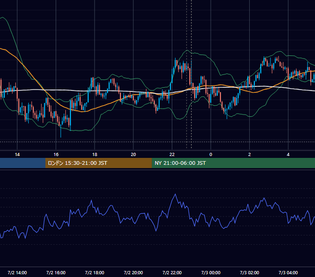Viewport: 315px width, 277px height.
Task: Click the 7/2 22:00 time label
Action: click(x=172, y=272)
